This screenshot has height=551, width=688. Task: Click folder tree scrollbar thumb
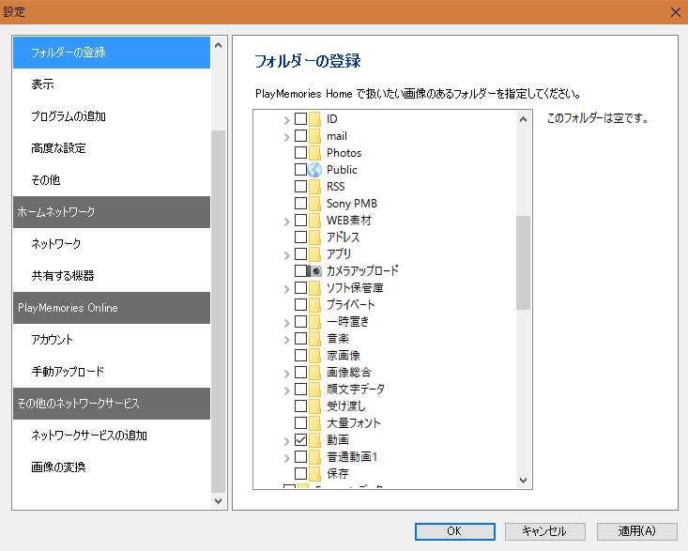coord(523,263)
